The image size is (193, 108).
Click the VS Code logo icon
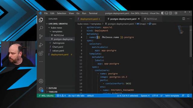click(x=40, y=13)
